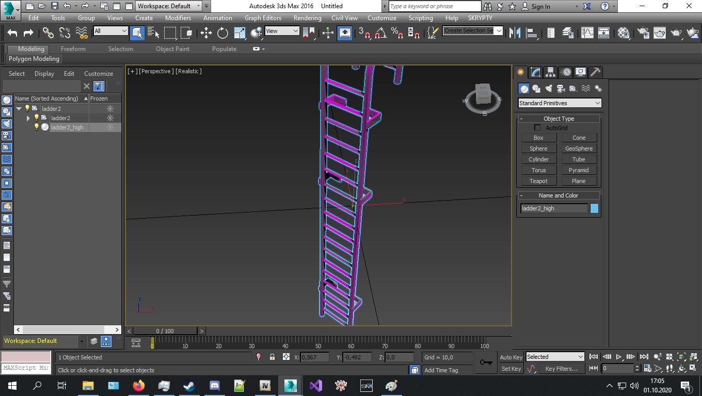
Task: Select the Shapes category in Create panel
Action: click(x=536, y=88)
